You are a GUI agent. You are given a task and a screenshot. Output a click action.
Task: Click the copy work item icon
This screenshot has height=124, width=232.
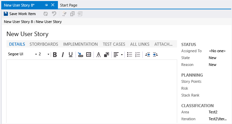(x=72, y=14)
